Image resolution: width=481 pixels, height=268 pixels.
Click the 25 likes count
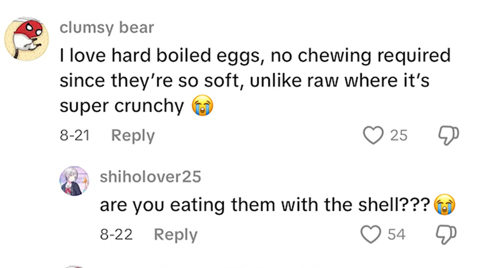[398, 136]
